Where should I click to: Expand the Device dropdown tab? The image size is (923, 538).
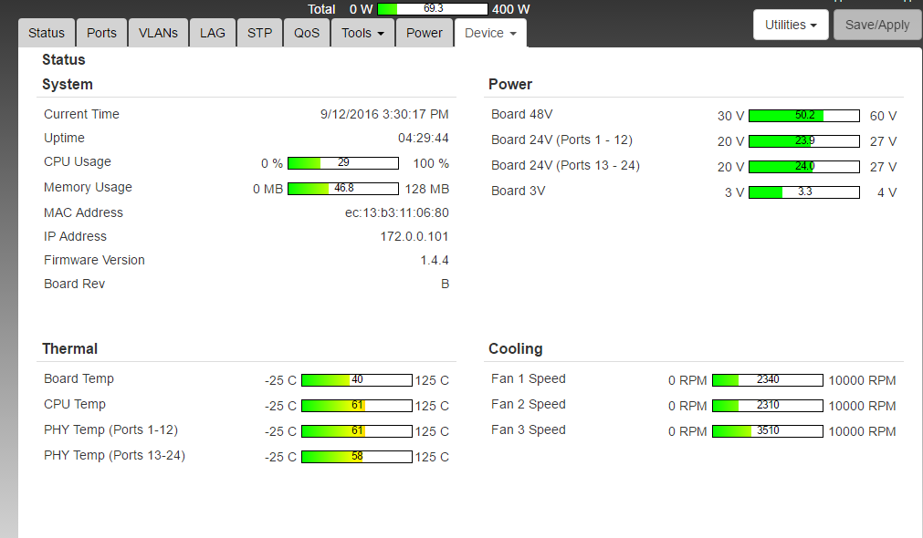tap(490, 33)
